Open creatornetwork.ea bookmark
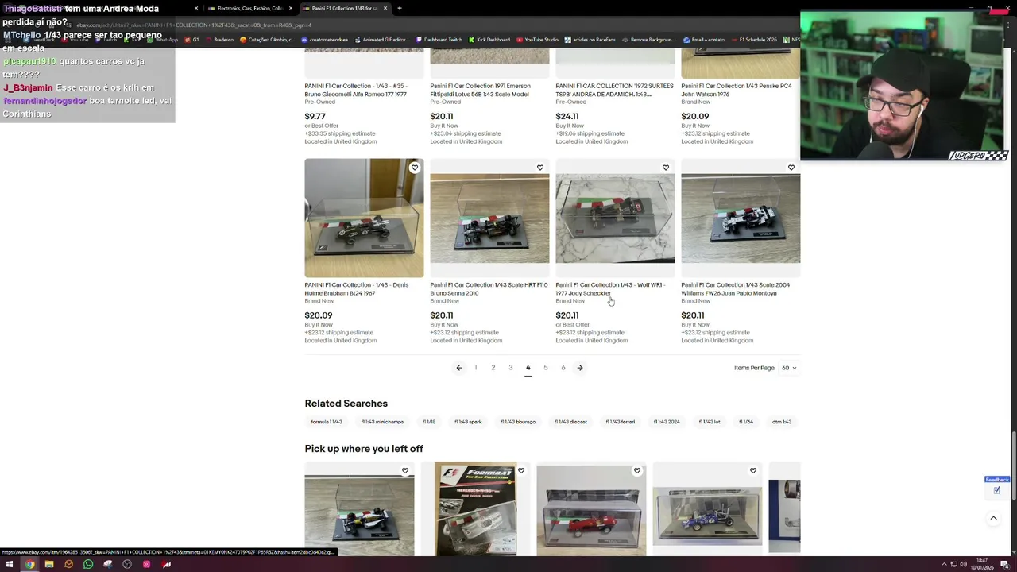Image resolution: width=1017 pixels, height=572 pixels. [325, 40]
